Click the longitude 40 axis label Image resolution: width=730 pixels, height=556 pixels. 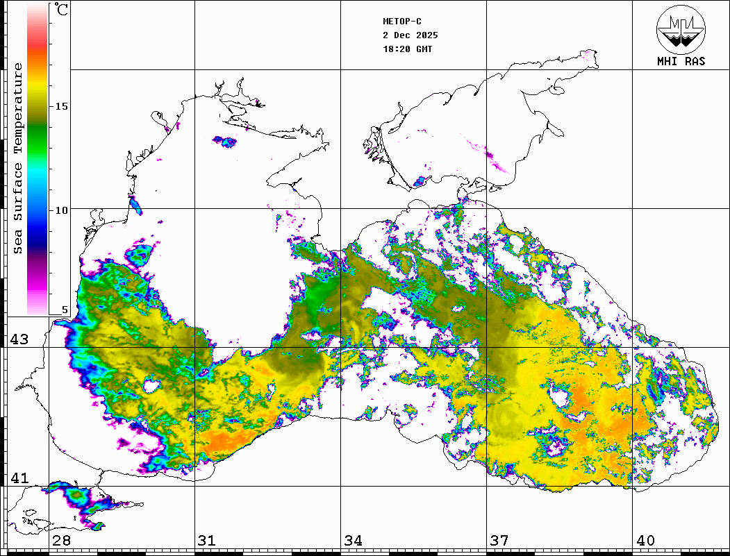pyautogui.click(x=645, y=541)
